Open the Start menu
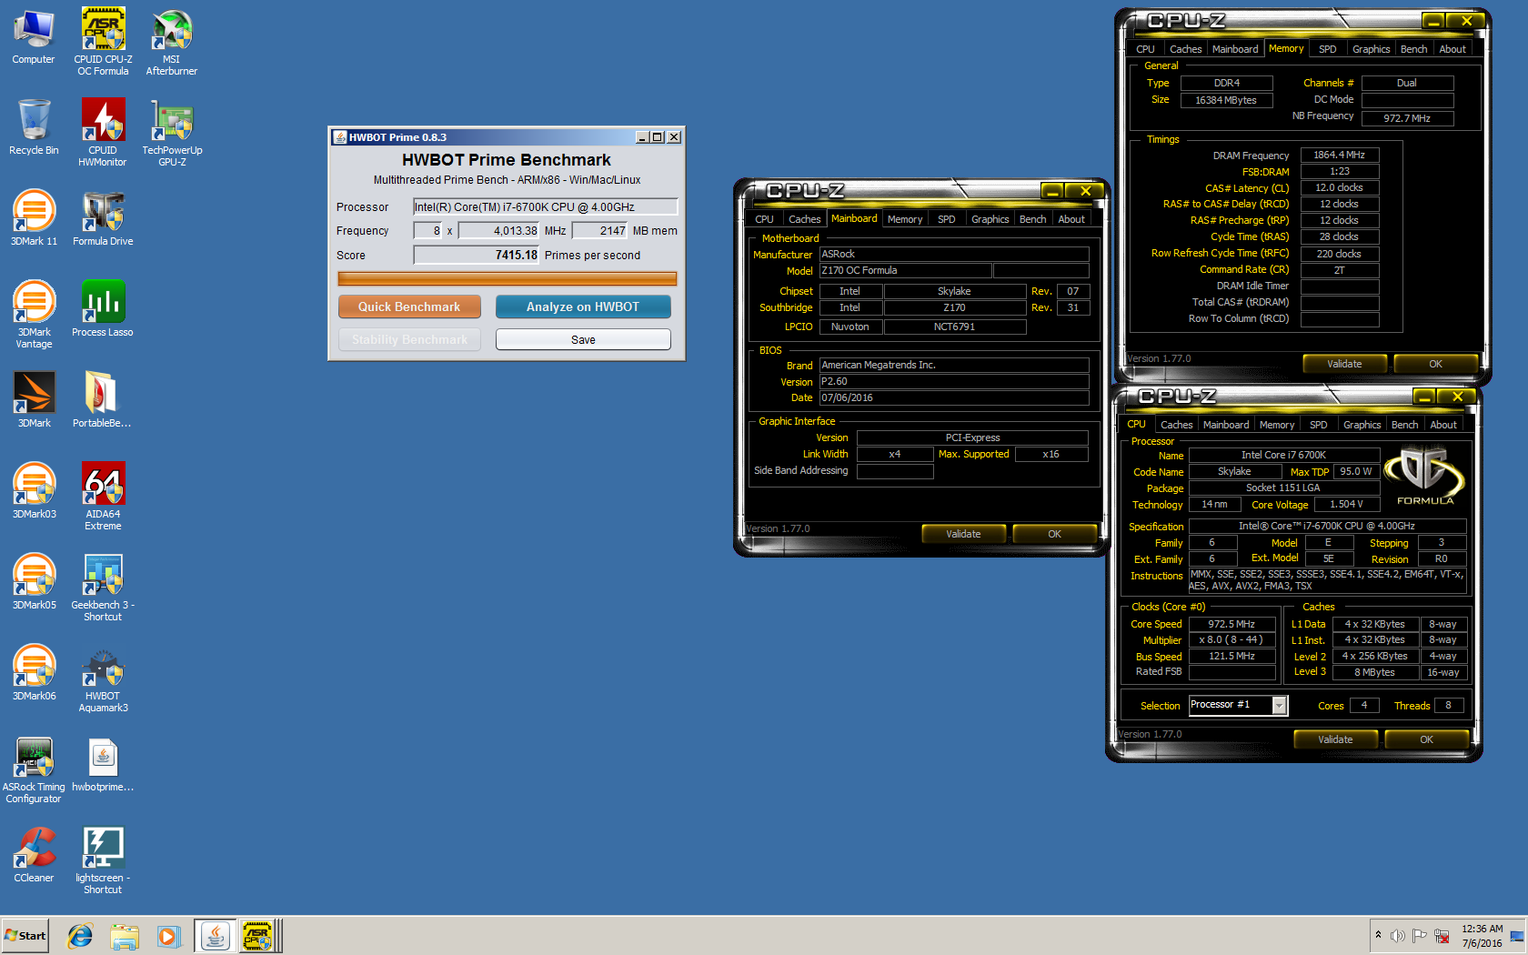The image size is (1528, 955). coord(25,936)
